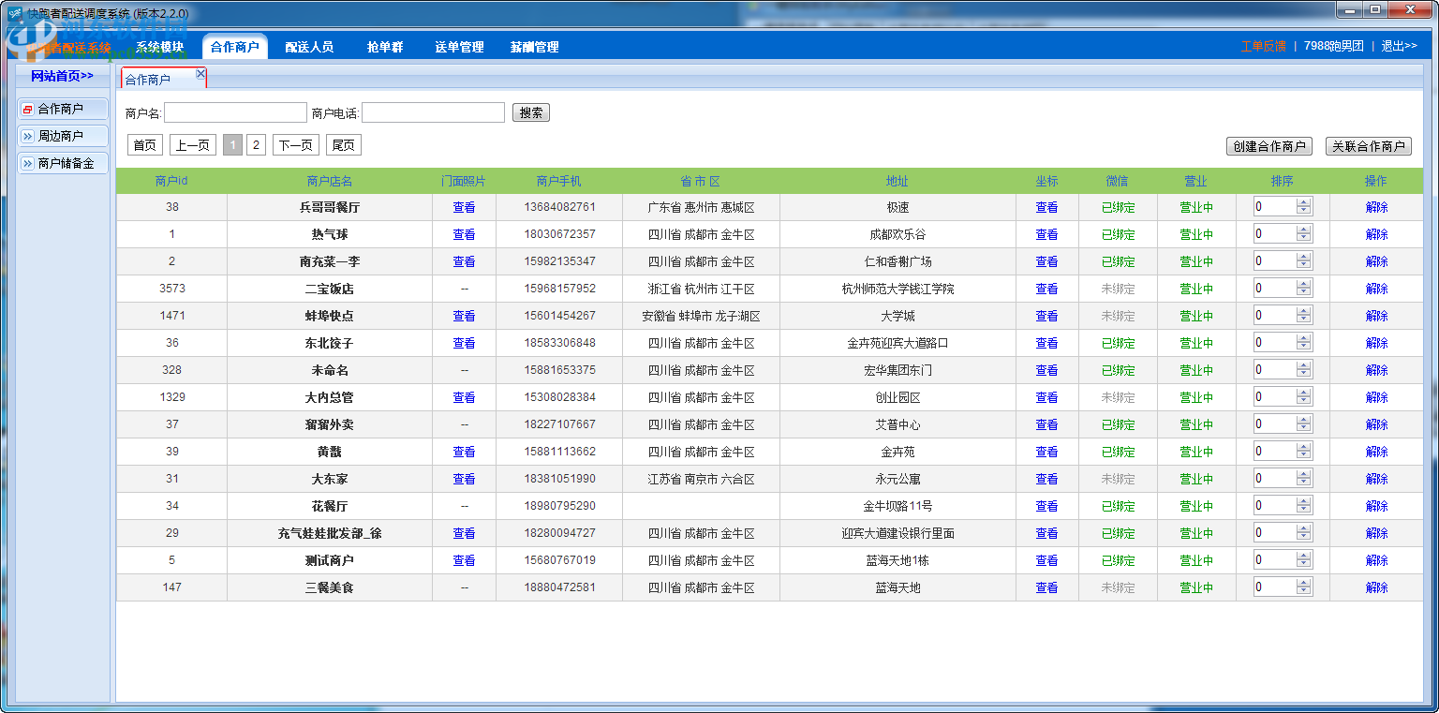Open the 送单管理 menu

(x=459, y=47)
